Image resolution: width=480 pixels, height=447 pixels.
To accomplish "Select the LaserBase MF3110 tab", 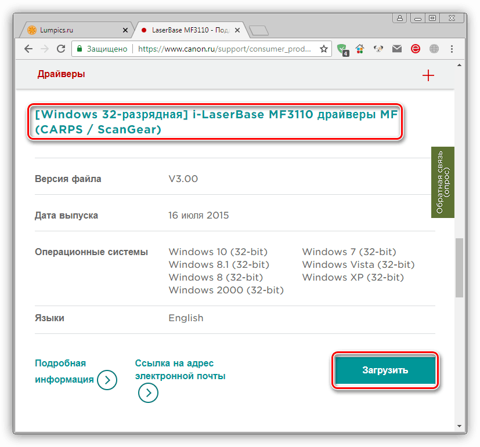I will pyautogui.click(x=186, y=29).
